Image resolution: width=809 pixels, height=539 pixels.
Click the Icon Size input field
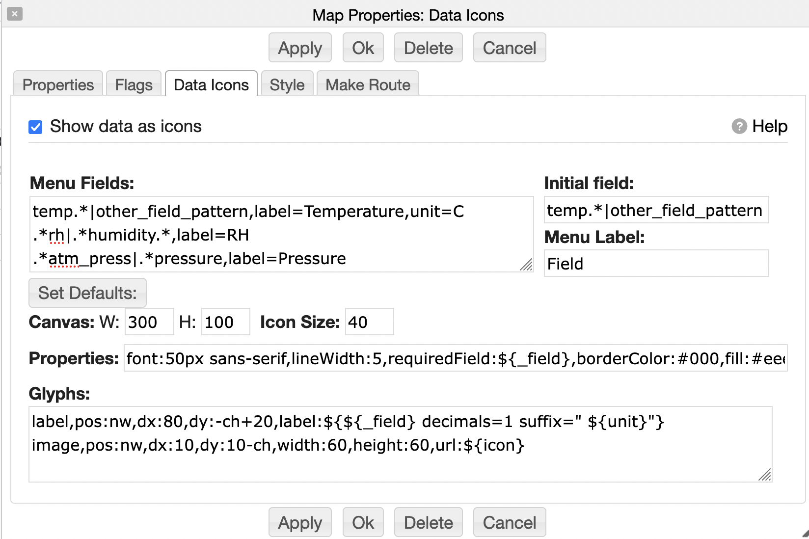click(x=369, y=322)
